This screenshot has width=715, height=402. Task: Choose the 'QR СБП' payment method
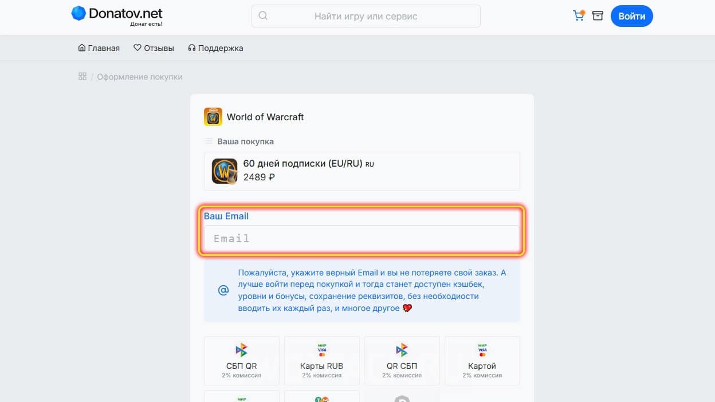click(x=402, y=361)
